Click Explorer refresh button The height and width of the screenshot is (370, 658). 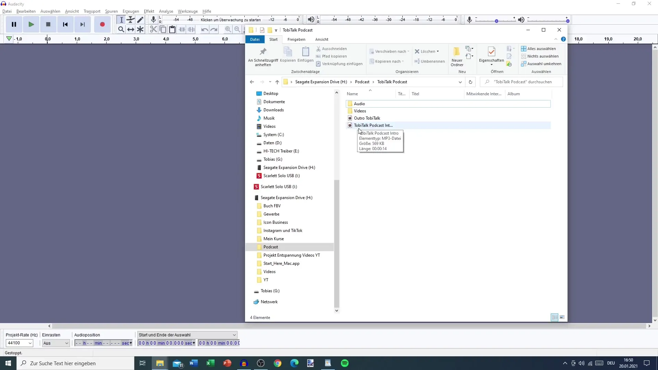pyautogui.click(x=470, y=82)
